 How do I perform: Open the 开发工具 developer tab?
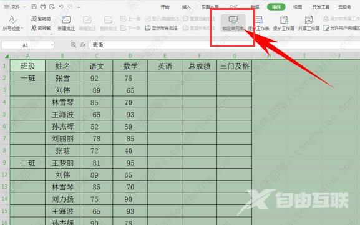(321, 7)
